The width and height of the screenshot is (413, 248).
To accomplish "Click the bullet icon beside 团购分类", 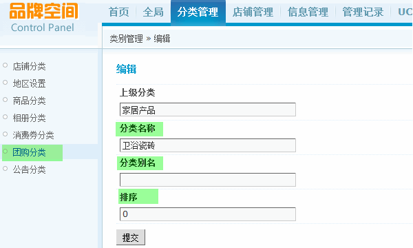I will (5, 152).
